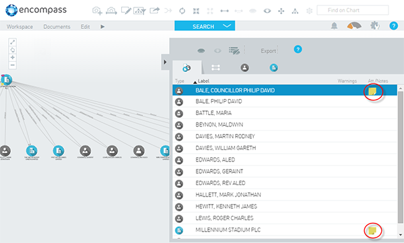The width and height of the screenshot is (404, 243).
Task: Select row LEWIS, ROGER CHARLES
Action: (x=285, y=218)
